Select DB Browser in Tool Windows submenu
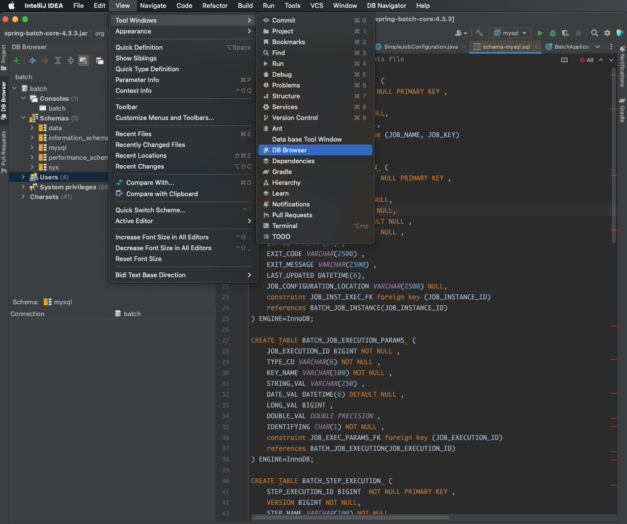This screenshot has width=627, height=524. [315, 150]
